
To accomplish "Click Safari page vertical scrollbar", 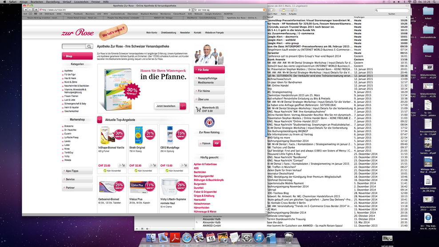I will pos(266,79).
